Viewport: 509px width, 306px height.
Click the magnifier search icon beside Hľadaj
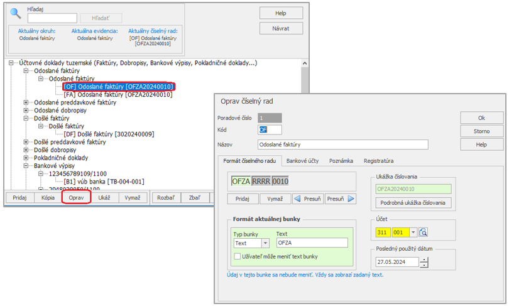[16, 14]
